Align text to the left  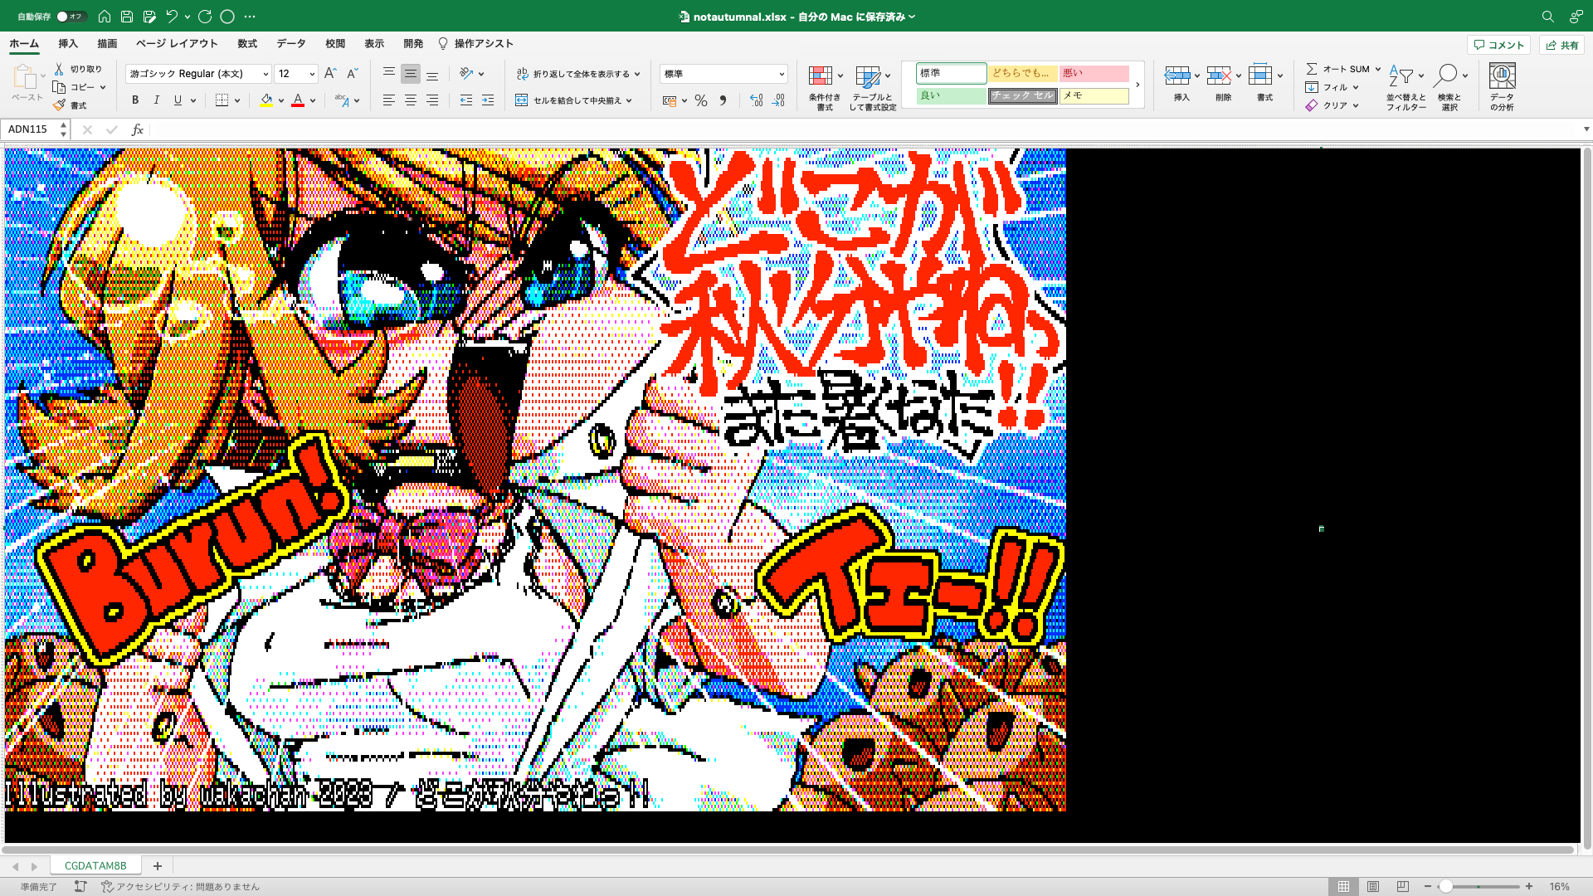[388, 100]
